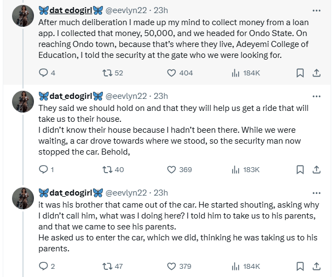This screenshot has width=335, height=277.
Task: Repost the first tweet with 52 reposts
Action: [107, 73]
